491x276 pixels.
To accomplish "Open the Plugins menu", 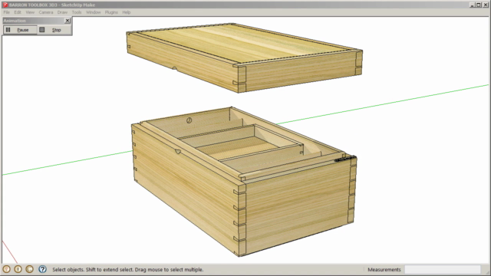I will (x=111, y=12).
